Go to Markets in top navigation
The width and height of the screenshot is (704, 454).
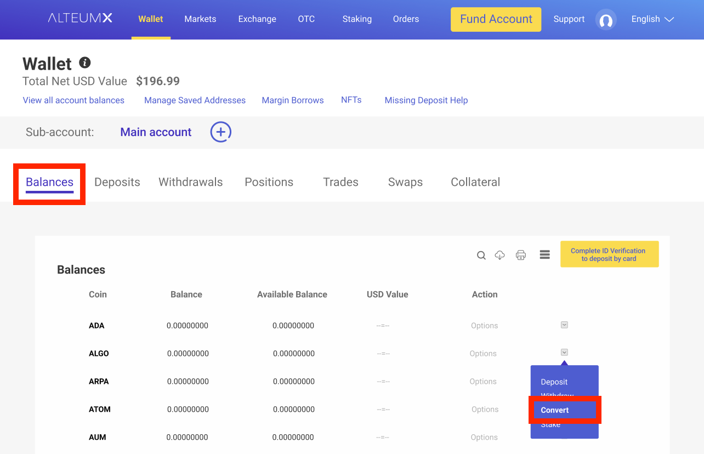pyautogui.click(x=200, y=19)
